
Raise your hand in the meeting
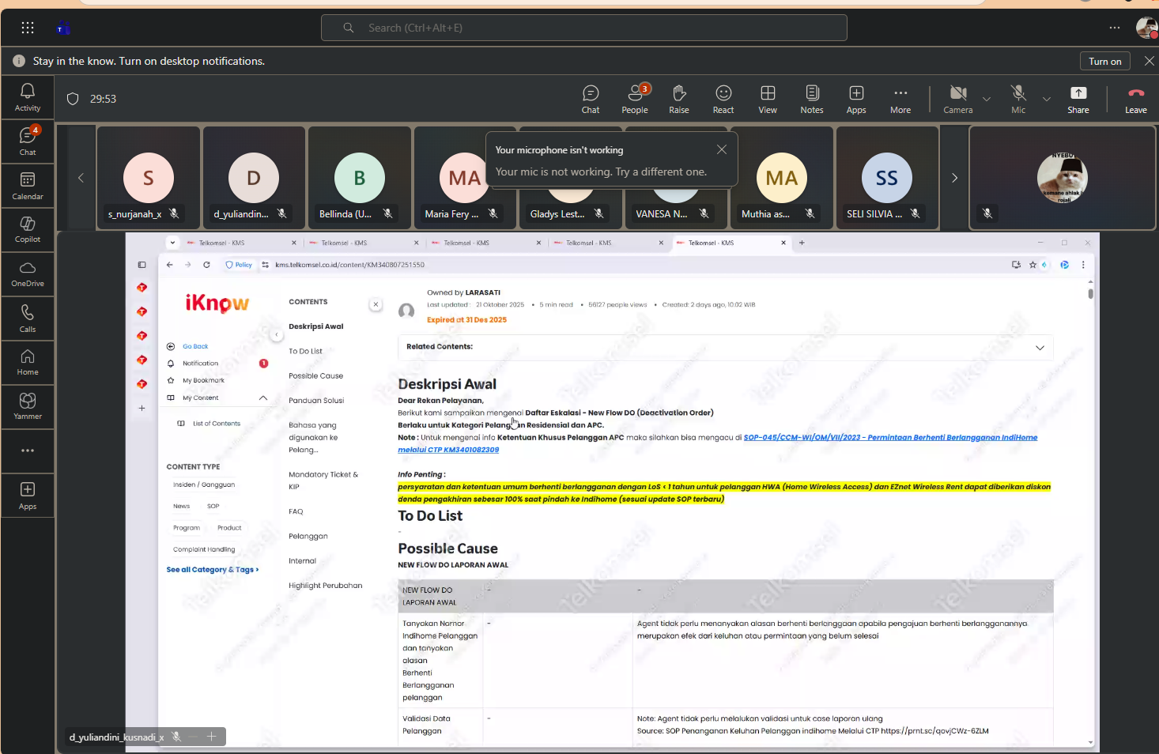tap(679, 100)
